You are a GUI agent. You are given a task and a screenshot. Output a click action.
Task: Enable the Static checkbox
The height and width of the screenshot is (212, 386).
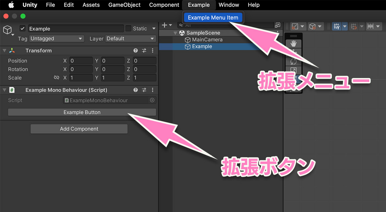coord(128,28)
